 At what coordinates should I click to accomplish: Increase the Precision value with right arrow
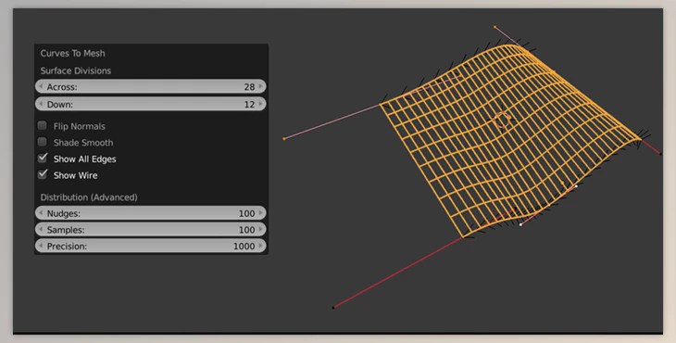tap(260, 246)
